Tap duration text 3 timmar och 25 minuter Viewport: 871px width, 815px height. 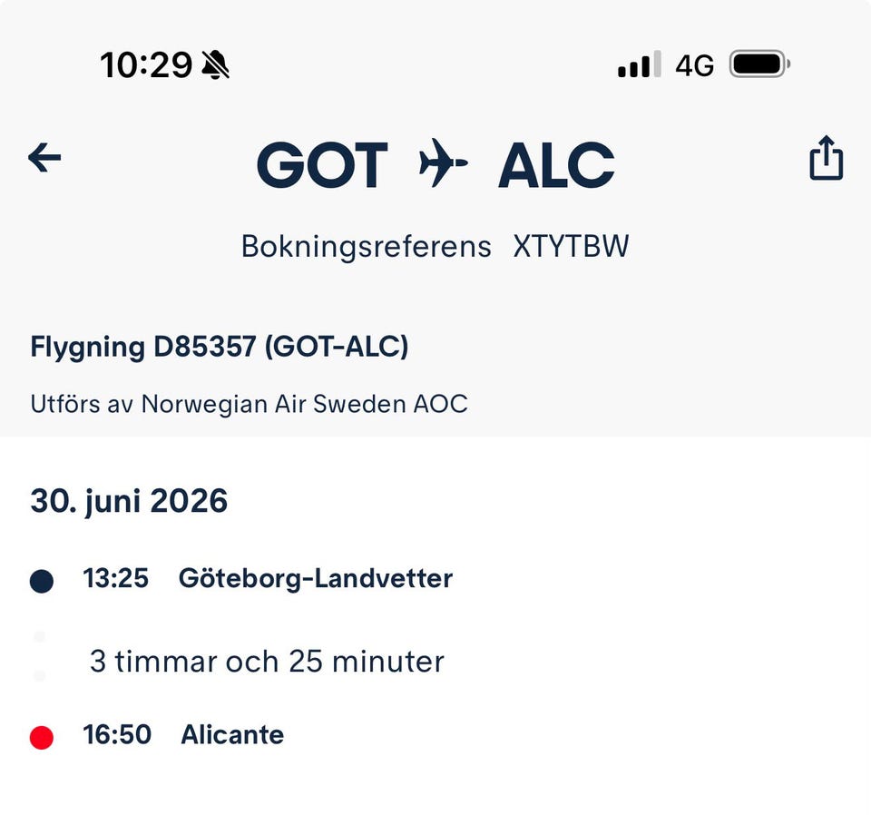[x=267, y=662]
